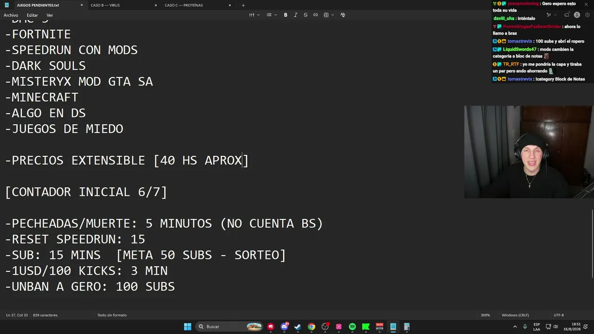Change the UTF-8 encoding setting
This screenshot has width=594, height=334.
559,315
